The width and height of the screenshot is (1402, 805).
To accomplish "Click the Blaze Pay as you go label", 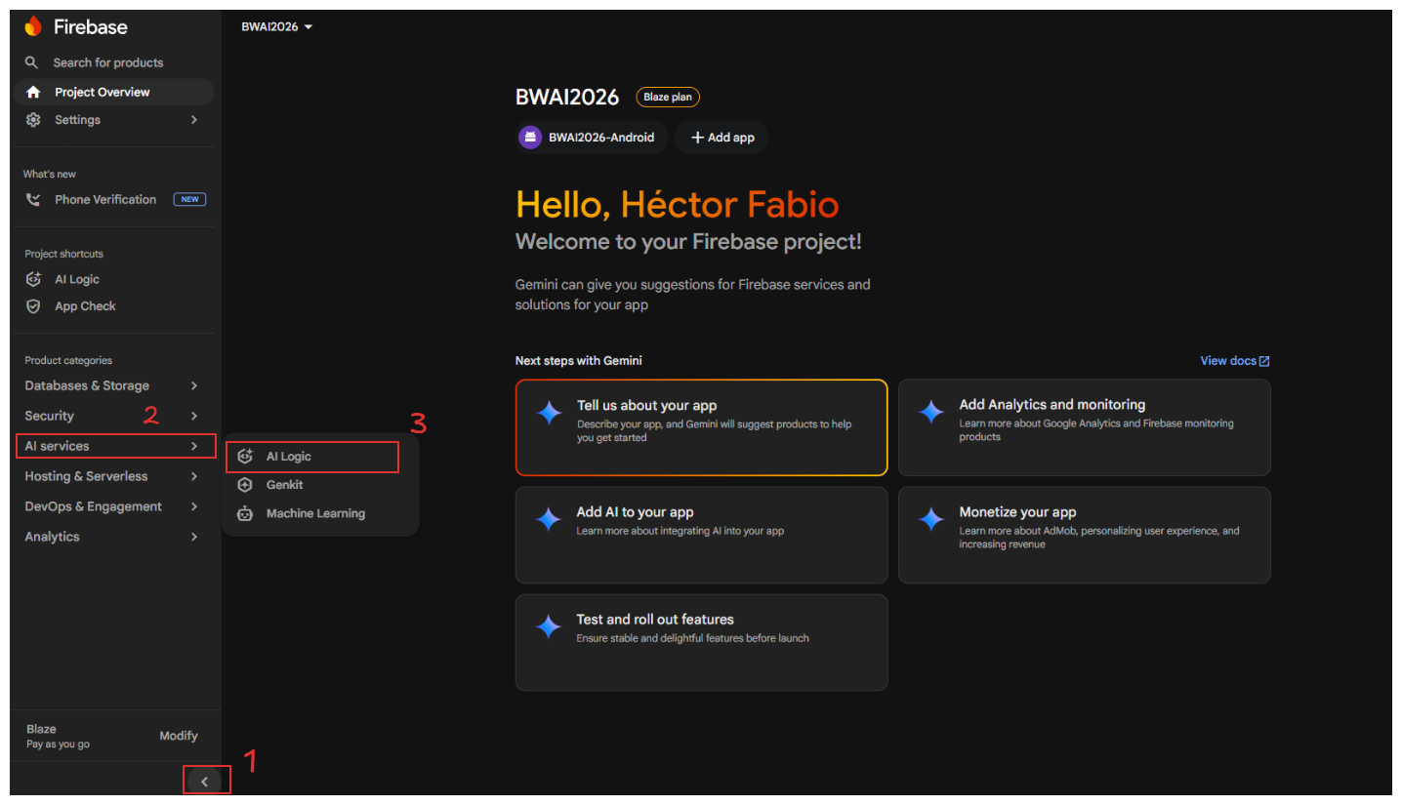I will [58, 736].
